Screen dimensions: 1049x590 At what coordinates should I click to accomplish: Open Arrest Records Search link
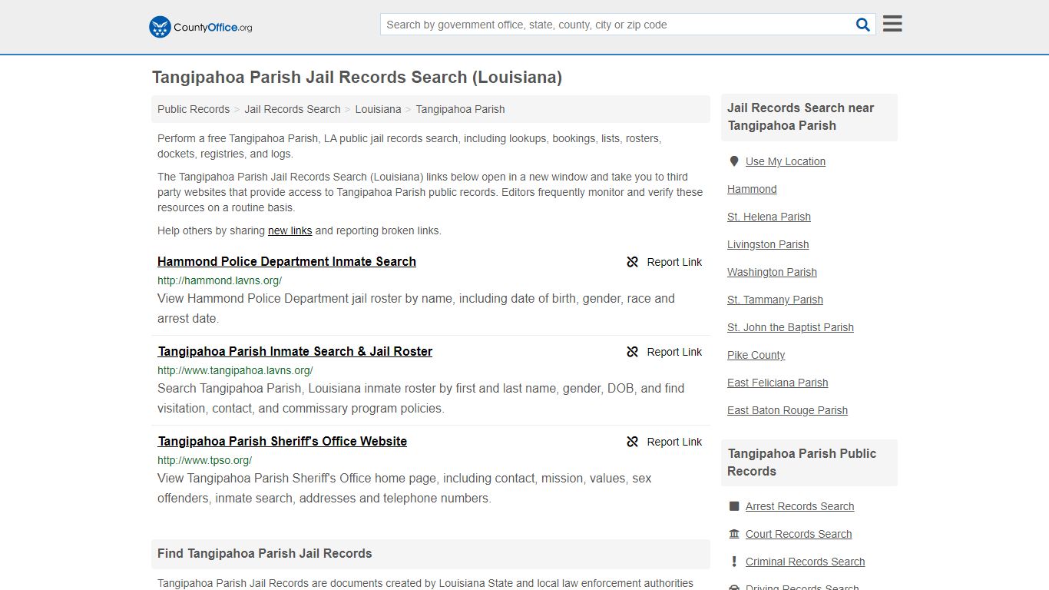[x=799, y=506]
